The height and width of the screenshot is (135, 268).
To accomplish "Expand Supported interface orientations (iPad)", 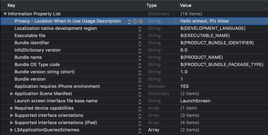I will pos(12,123).
